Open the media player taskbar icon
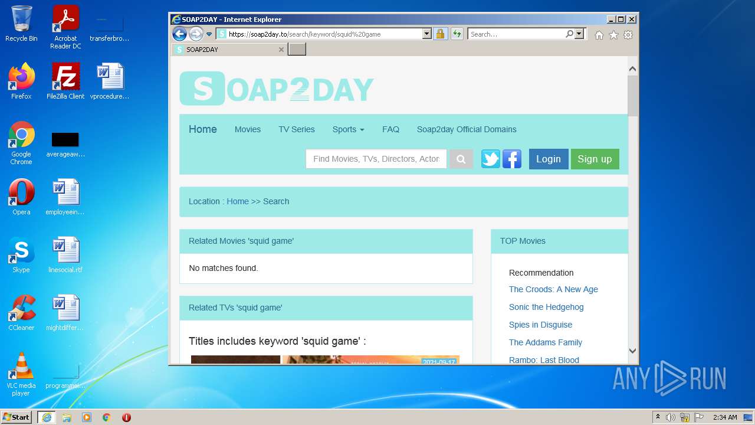The height and width of the screenshot is (425, 755). (87, 417)
